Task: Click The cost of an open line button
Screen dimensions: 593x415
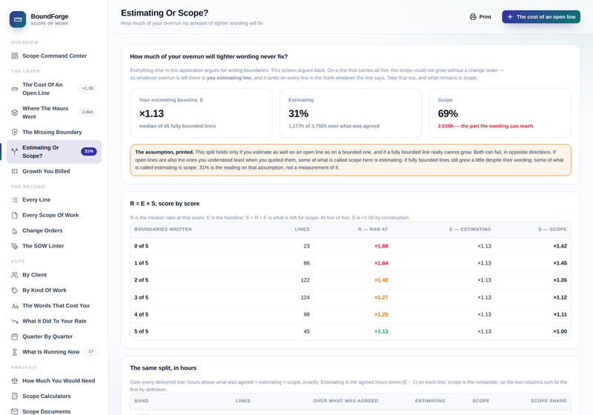Action: (x=541, y=16)
